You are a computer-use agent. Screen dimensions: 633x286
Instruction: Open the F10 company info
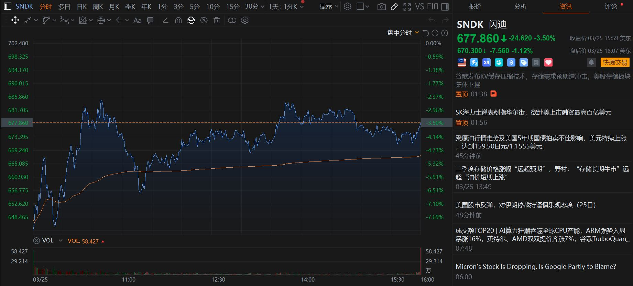pyautogui.click(x=433, y=7)
